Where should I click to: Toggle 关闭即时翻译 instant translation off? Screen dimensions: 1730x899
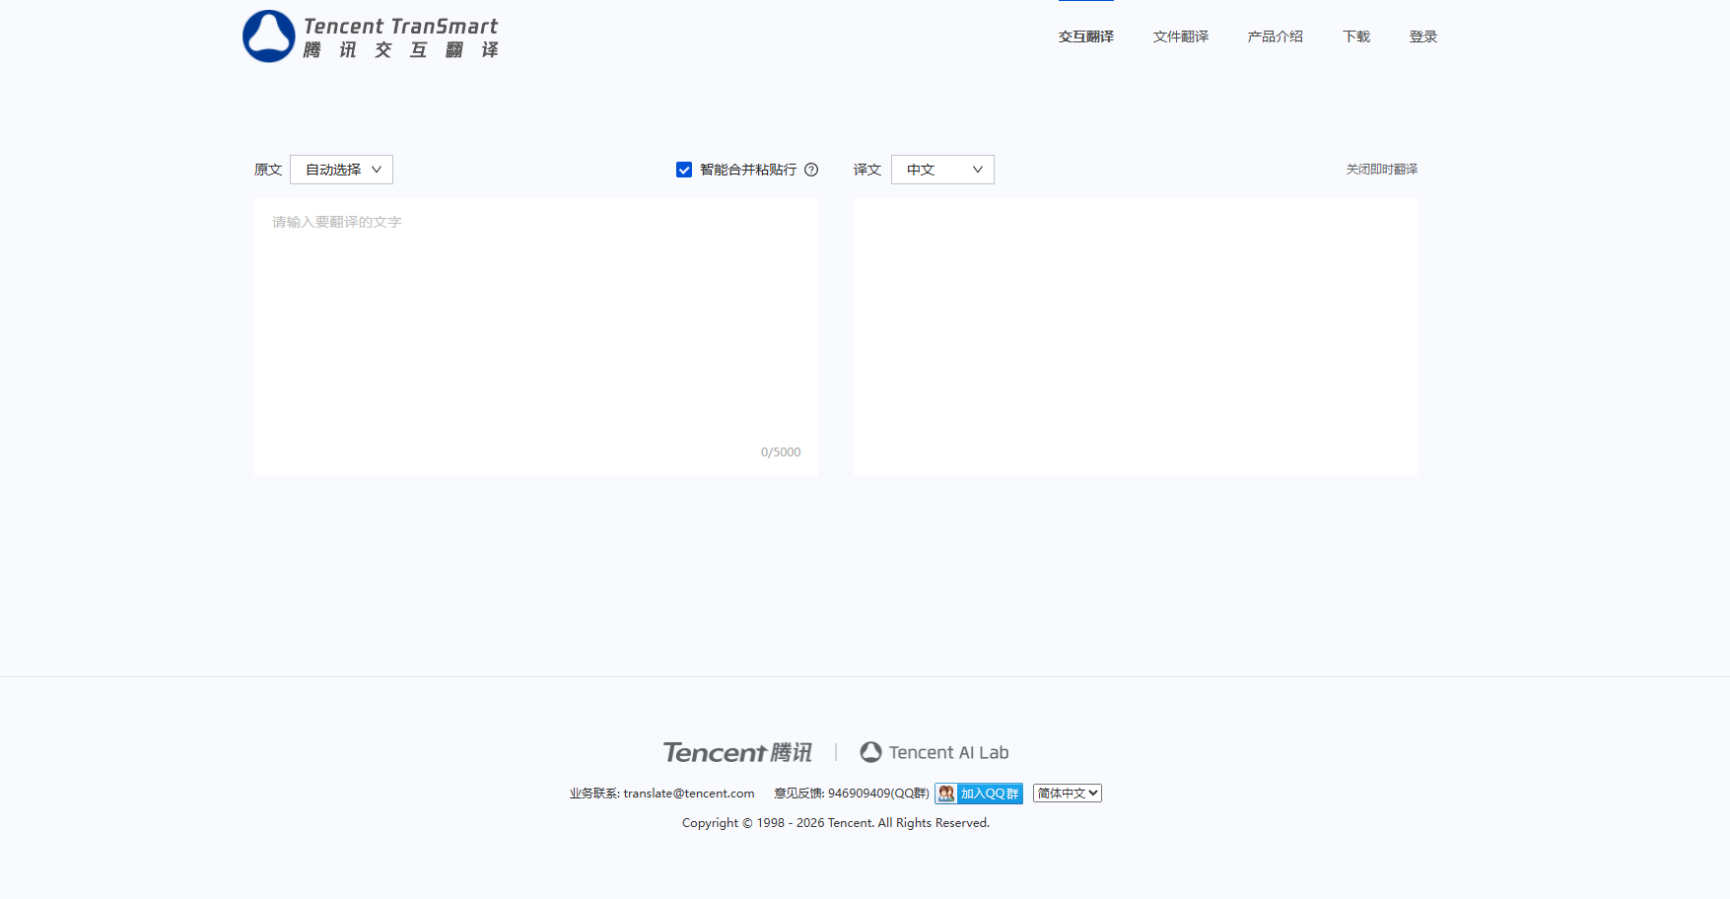[x=1381, y=170]
